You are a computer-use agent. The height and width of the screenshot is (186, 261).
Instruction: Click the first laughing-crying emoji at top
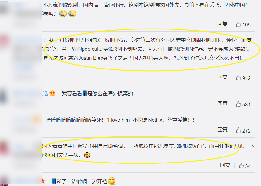click(63, 14)
